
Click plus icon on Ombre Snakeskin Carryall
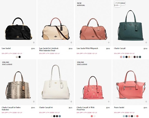coord(34,101)
